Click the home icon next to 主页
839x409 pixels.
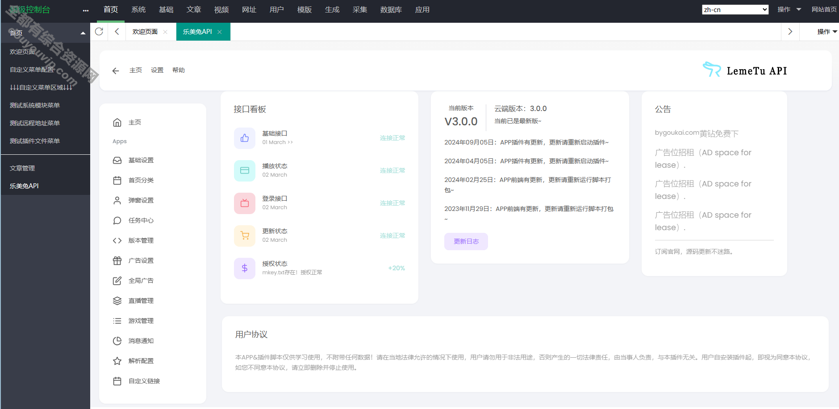click(117, 122)
